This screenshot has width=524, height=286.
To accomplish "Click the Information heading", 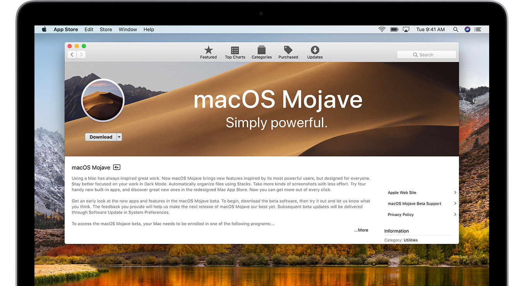I will pos(396,231).
